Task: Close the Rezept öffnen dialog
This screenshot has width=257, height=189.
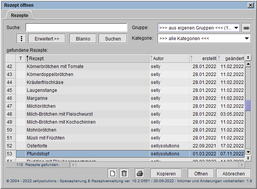Action: click(250, 5)
